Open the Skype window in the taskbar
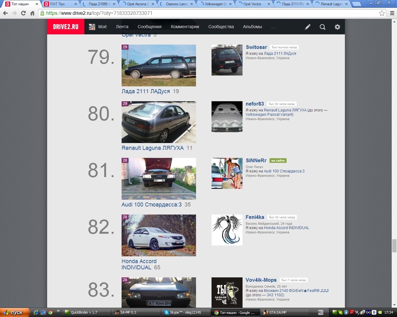Image resolution: width=397 pixels, height=317 pixels. [x=186, y=312]
